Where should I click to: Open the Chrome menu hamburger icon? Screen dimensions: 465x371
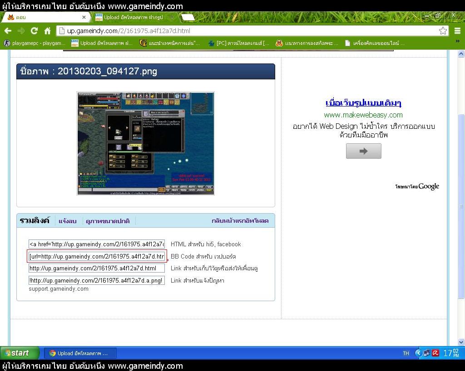pos(457,31)
